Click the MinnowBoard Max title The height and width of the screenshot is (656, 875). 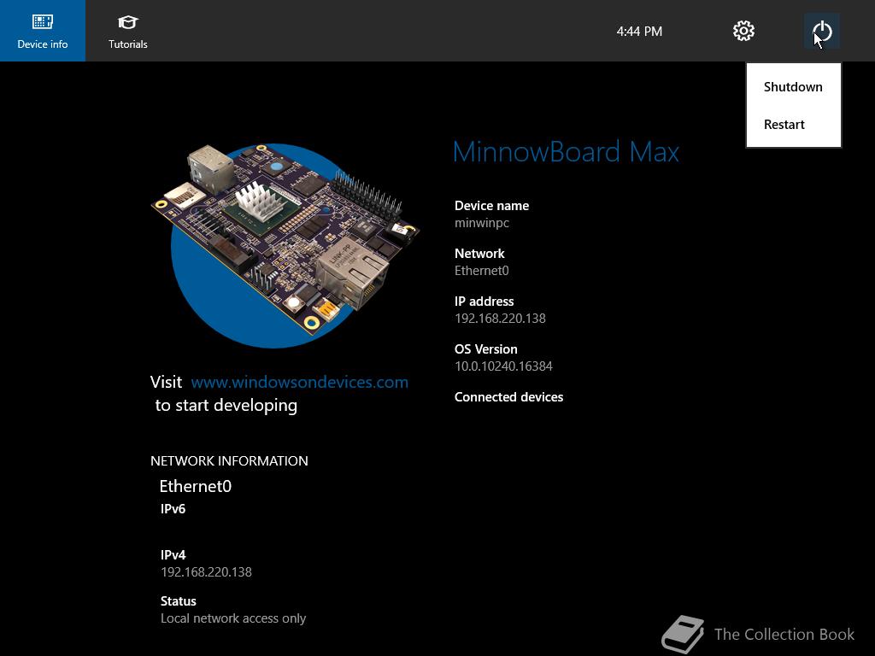(566, 152)
